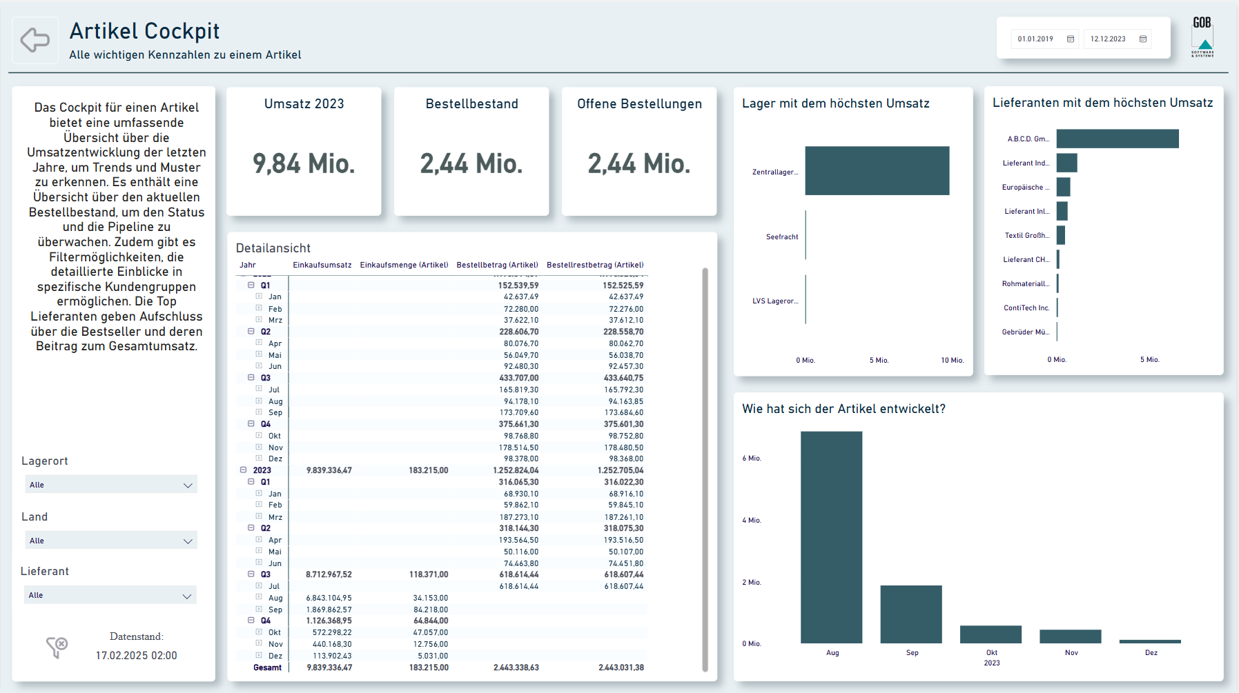Viewport: 1239px width, 693px height.
Task: Expand Feb row with 72.280,00
Action: coord(259,308)
